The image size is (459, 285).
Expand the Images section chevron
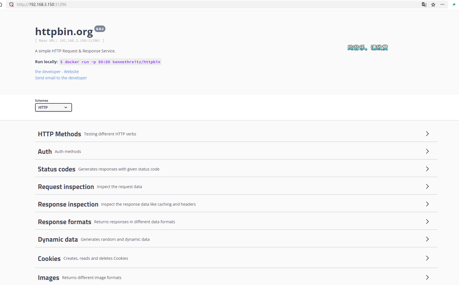click(427, 278)
